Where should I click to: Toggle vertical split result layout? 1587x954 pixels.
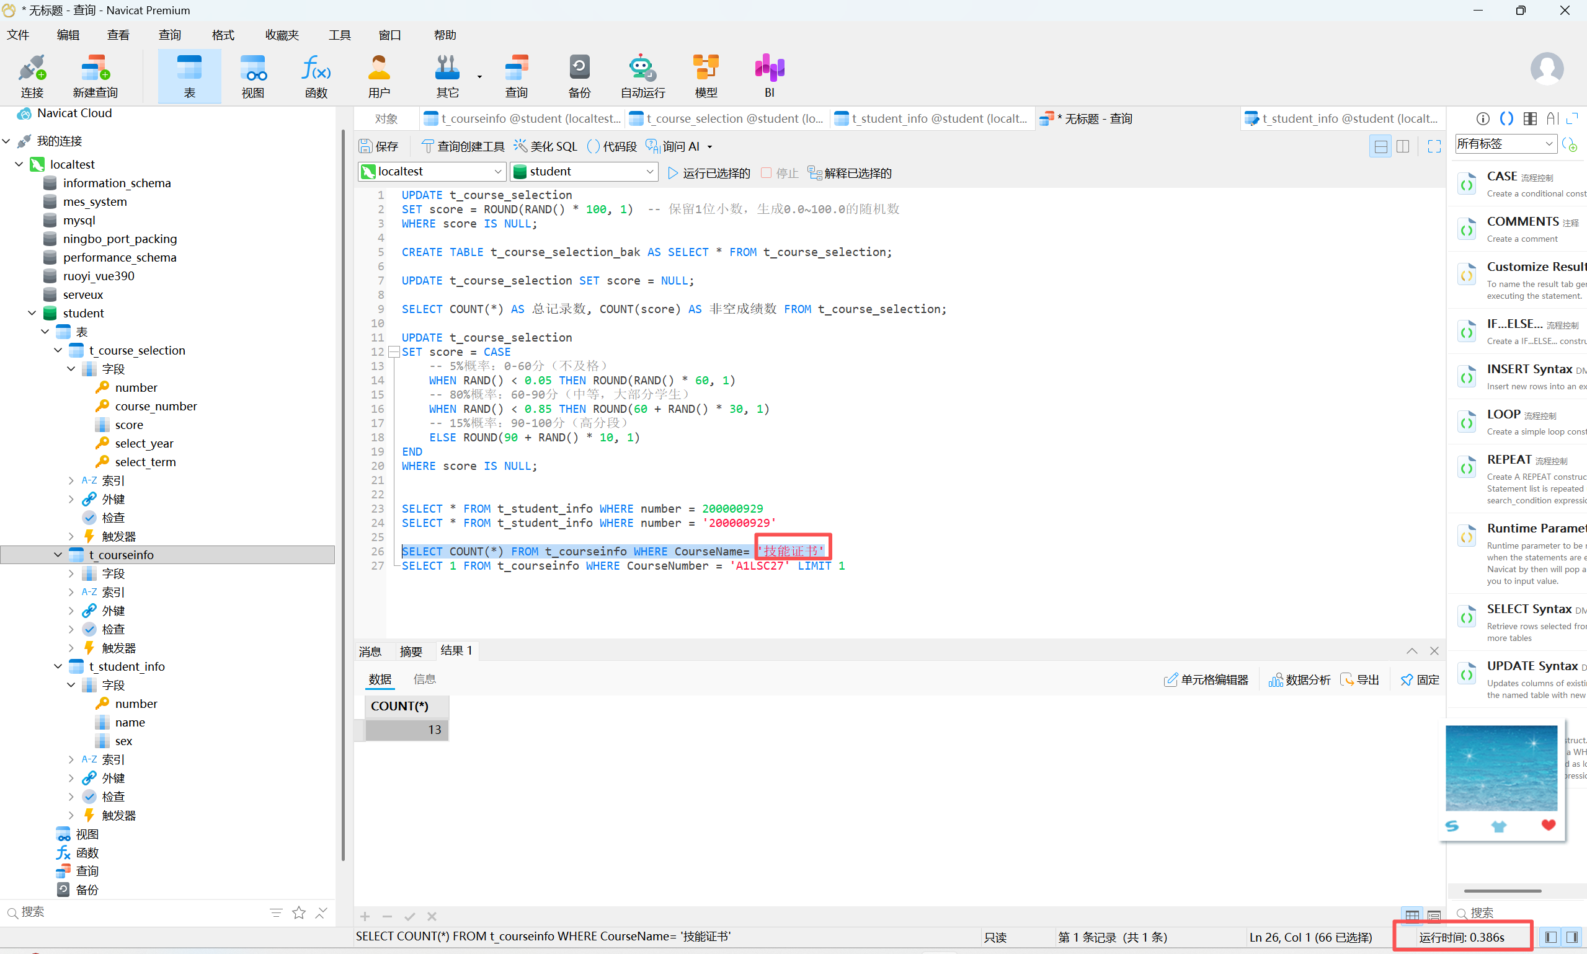tap(1403, 146)
